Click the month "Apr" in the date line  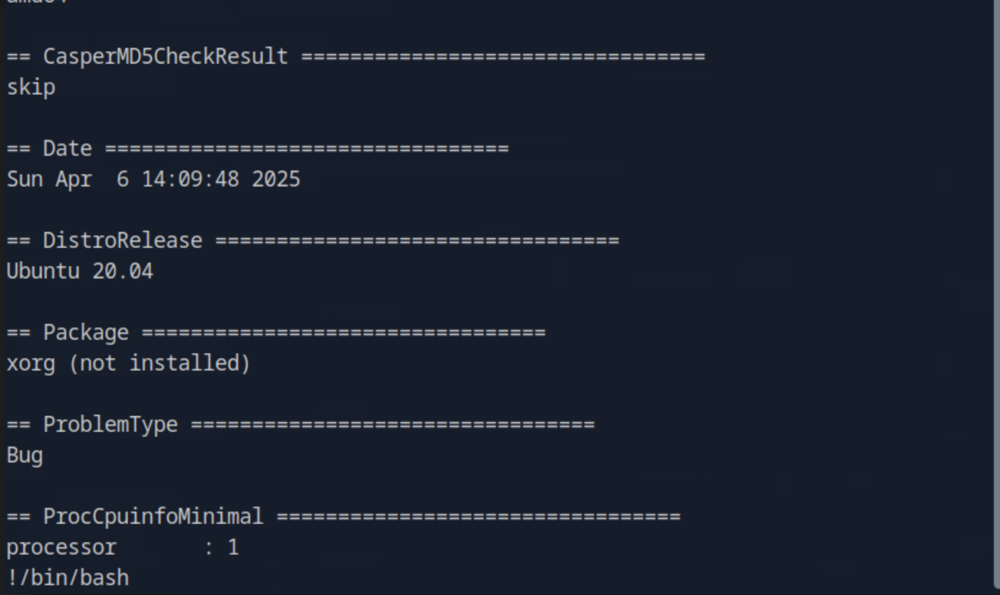(74, 179)
